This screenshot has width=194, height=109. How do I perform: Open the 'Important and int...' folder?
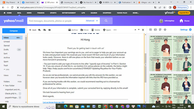pyautogui.click(x=13, y=90)
